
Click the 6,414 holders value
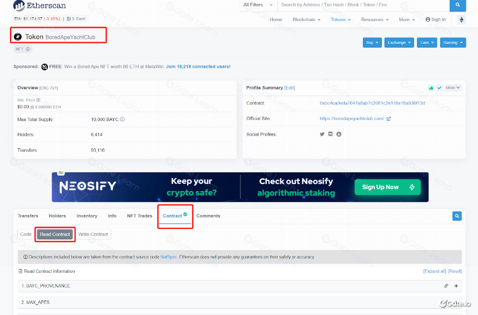97,134
